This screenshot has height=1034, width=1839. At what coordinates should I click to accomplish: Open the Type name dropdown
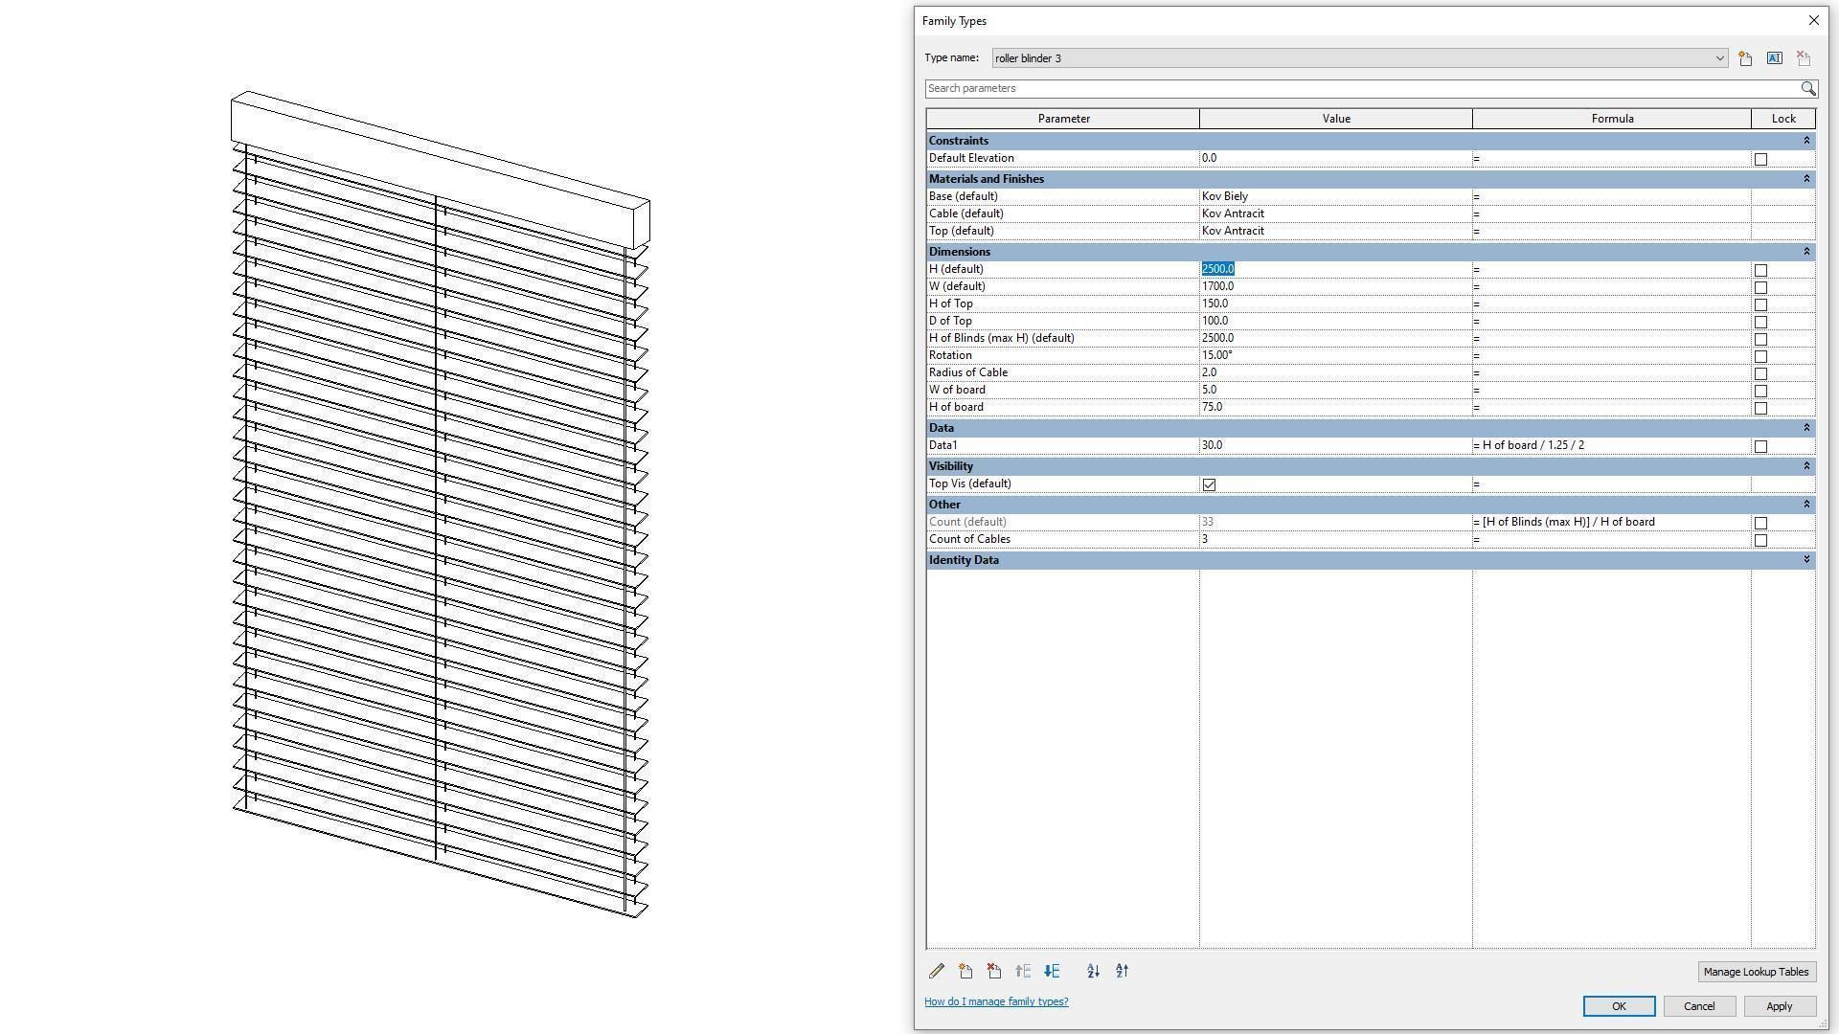[1719, 57]
